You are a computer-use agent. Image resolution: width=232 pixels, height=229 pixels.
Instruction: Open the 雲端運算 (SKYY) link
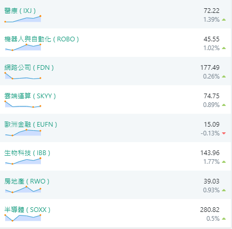pyautogui.click(x=30, y=96)
